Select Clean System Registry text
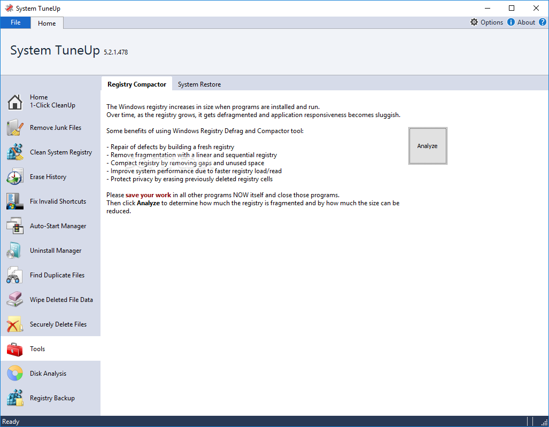 click(61, 152)
